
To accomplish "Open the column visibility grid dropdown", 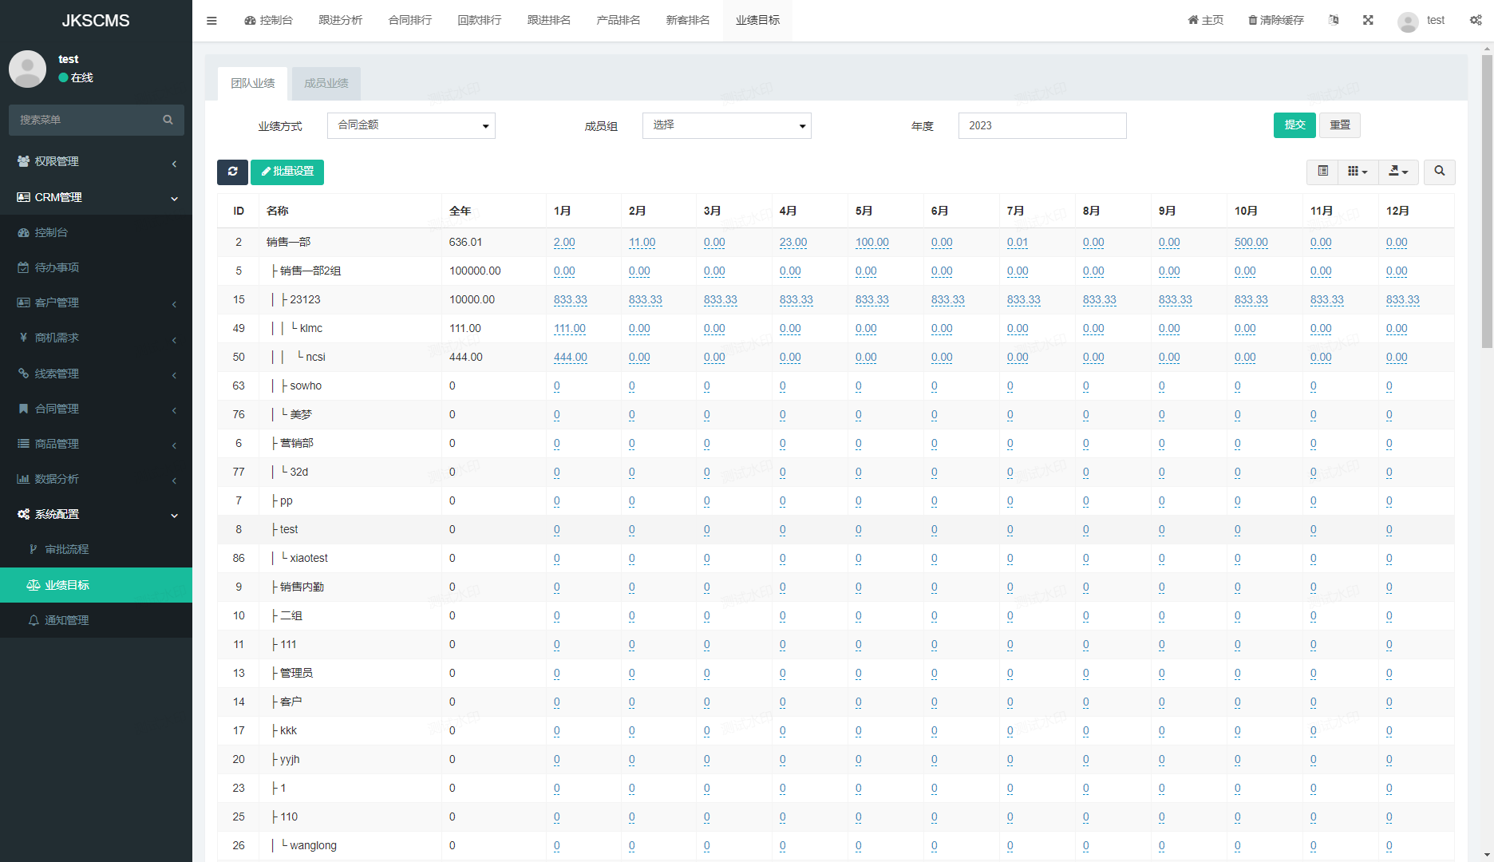I will (1358, 172).
